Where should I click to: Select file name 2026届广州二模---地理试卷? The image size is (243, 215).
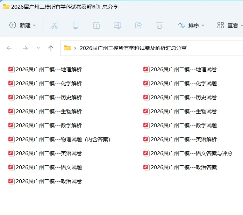(x=184, y=70)
